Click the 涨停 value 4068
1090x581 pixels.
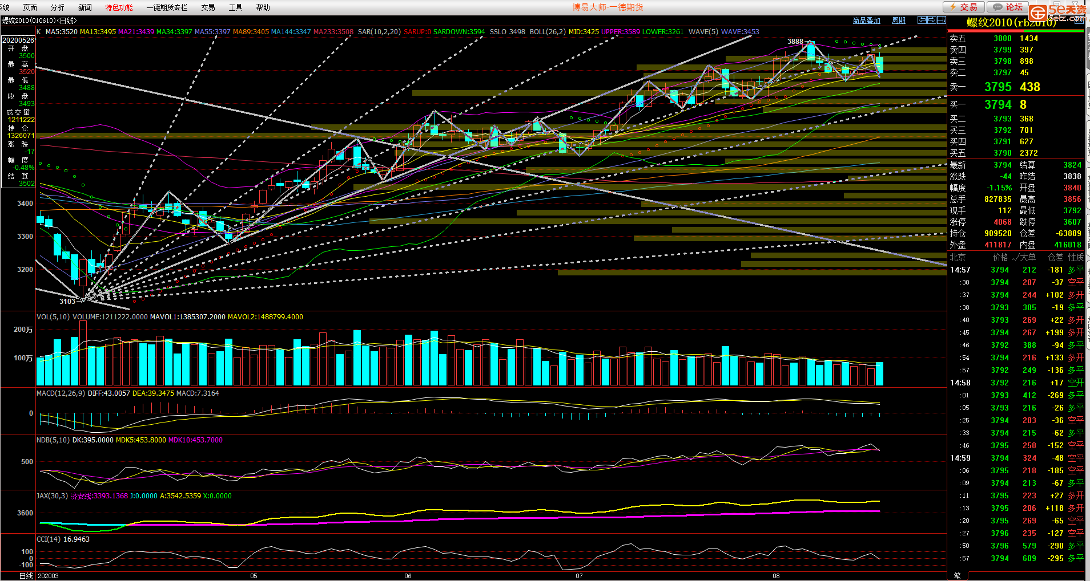click(1002, 222)
